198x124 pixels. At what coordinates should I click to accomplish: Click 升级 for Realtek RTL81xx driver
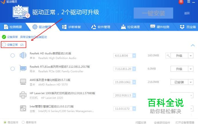click(179, 69)
